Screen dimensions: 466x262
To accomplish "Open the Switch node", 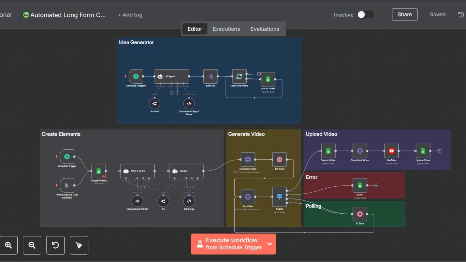I will [279, 197].
